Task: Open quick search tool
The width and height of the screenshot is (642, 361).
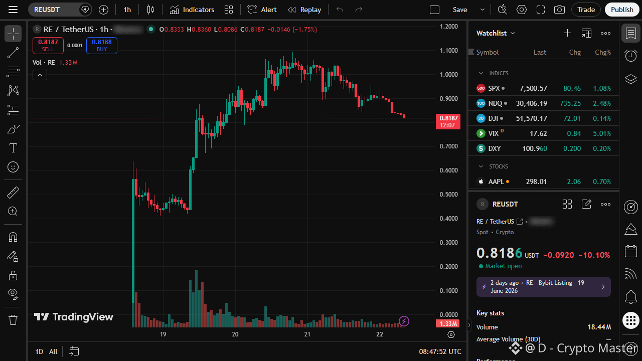Action: pos(502,10)
